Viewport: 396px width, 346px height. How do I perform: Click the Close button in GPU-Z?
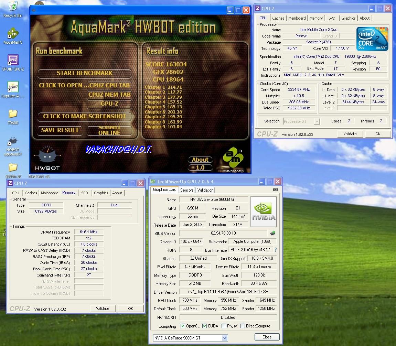click(x=267, y=337)
